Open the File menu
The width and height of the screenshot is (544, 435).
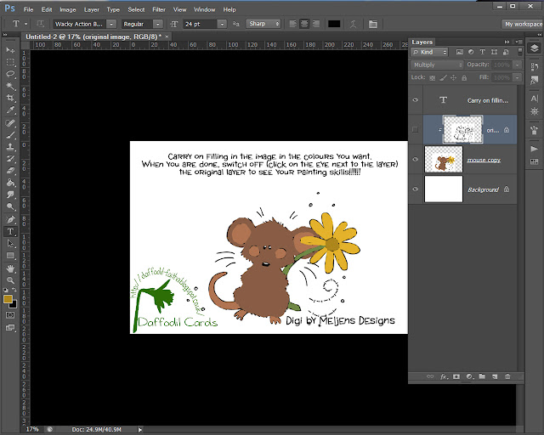(x=28, y=9)
